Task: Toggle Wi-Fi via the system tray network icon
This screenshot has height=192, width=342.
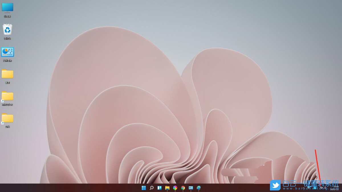Action: click(321, 188)
